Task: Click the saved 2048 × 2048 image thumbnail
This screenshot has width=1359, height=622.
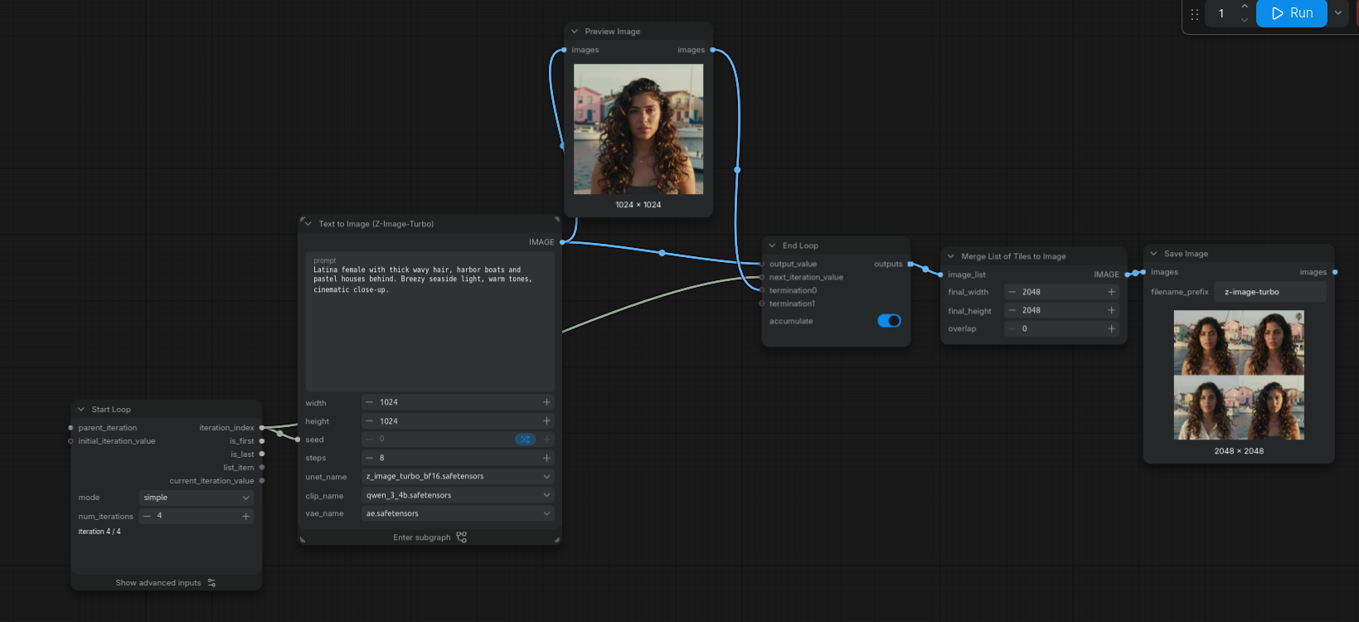Action: (1239, 375)
